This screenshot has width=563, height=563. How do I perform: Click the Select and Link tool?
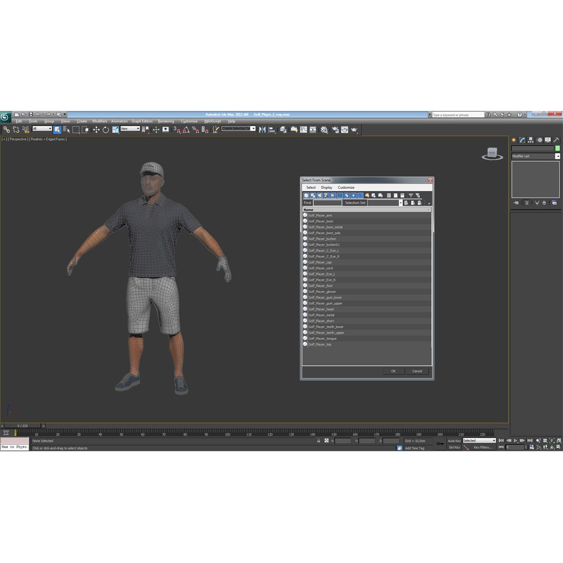6,130
